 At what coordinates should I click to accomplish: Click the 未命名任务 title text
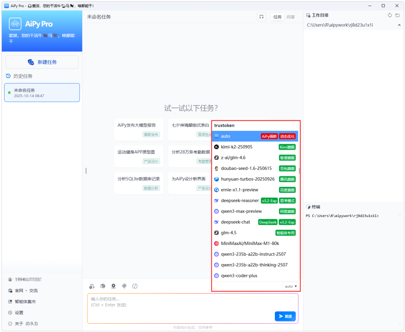coord(99,17)
